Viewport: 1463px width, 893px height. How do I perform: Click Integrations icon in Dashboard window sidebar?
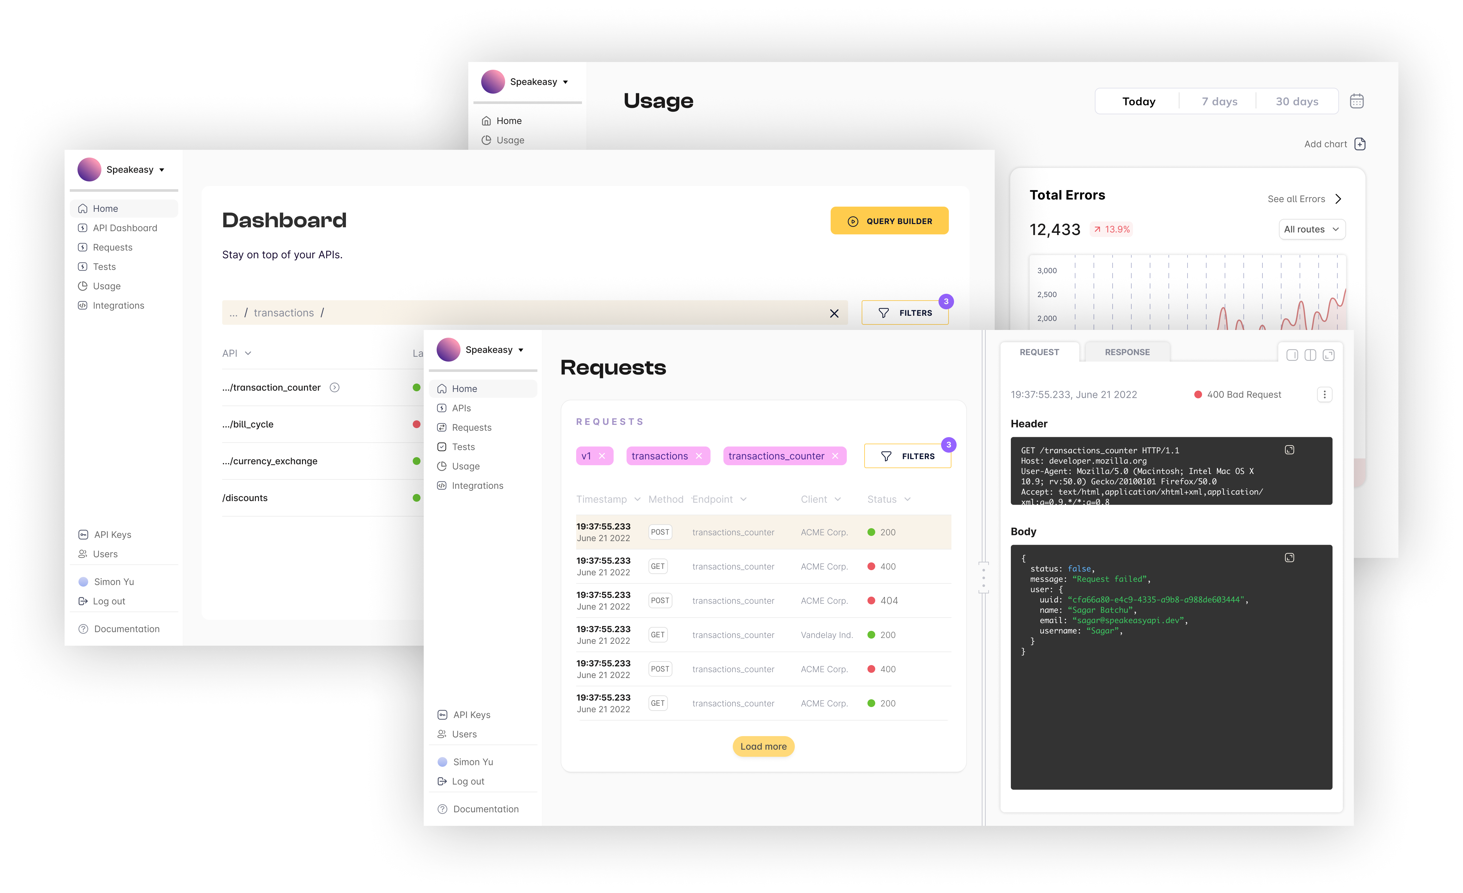[83, 306]
